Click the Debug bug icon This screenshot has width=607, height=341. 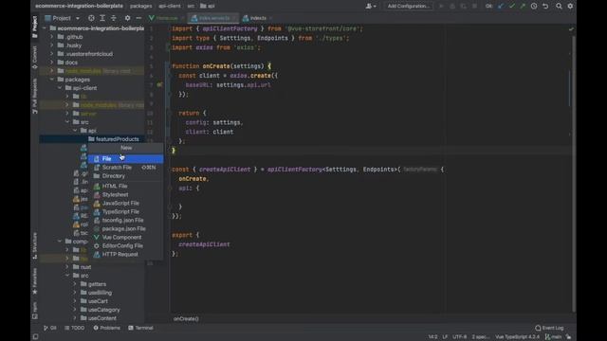pos(452,7)
